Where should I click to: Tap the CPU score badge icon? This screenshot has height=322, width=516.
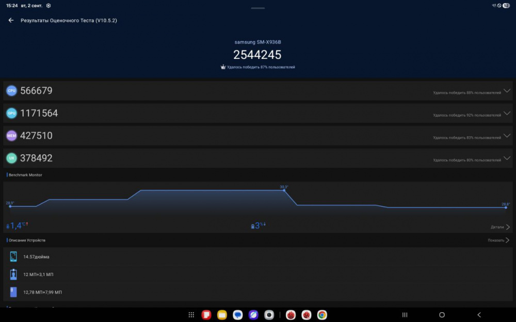[x=11, y=90]
